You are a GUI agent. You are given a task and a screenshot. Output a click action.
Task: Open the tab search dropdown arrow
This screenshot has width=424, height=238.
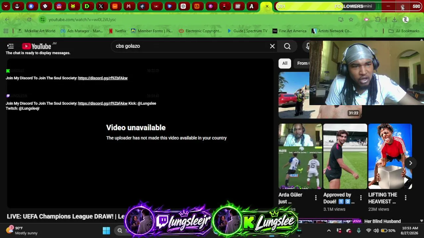point(6,6)
